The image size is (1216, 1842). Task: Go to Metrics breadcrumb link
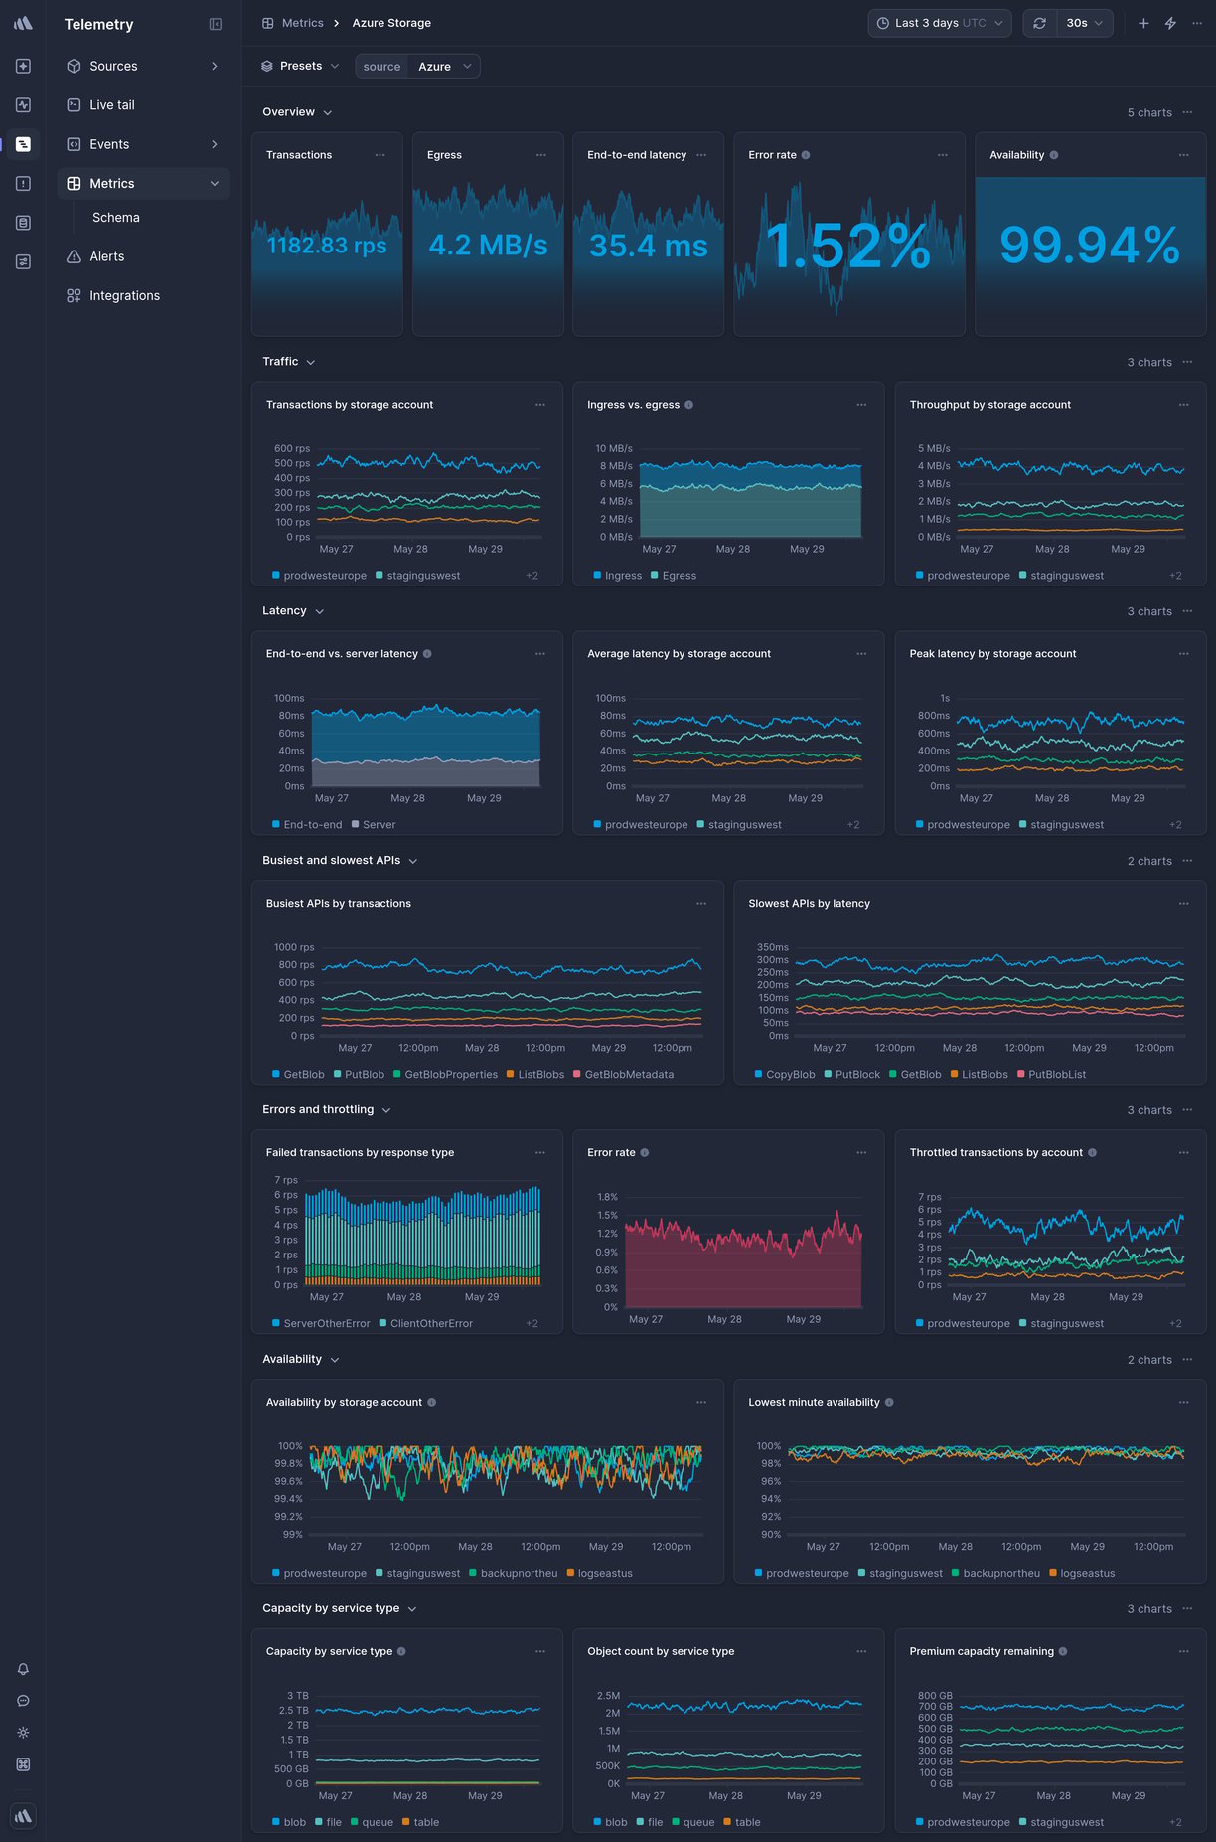tap(302, 23)
